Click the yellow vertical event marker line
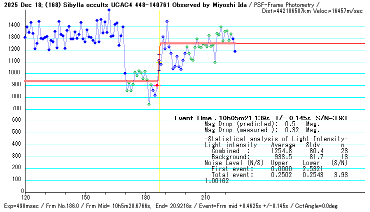This screenshot has width=370, height=212. tap(159, 150)
